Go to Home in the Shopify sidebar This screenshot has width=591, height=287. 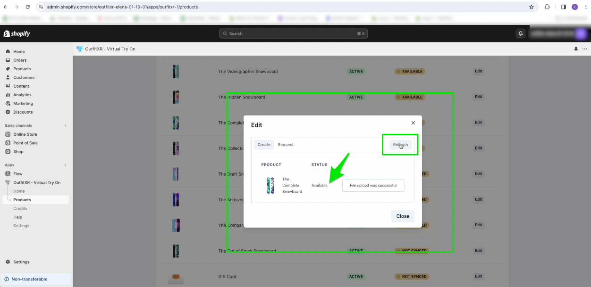pos(19,51)
